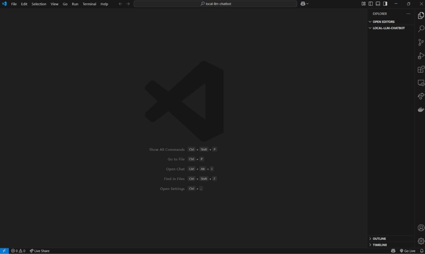Open Run and Debug view
The height and width of the screenshot is (254, 425).
[x=421, y=56]
